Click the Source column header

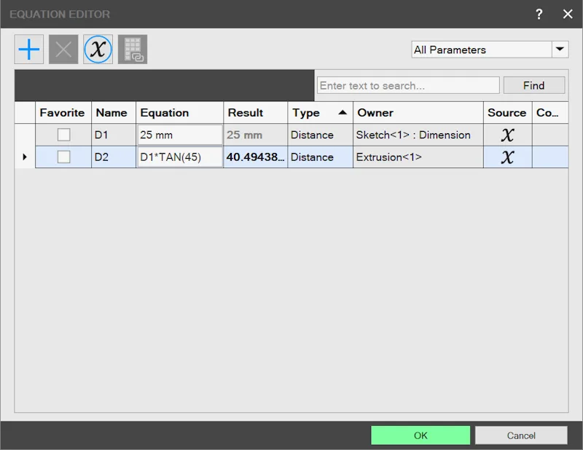507,113
